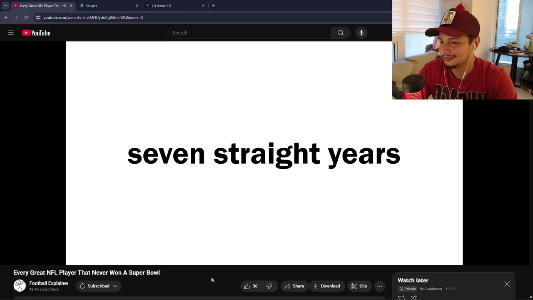Close the Sleeper tab
The height and width of the screenshot is (300, 533).
137,6
